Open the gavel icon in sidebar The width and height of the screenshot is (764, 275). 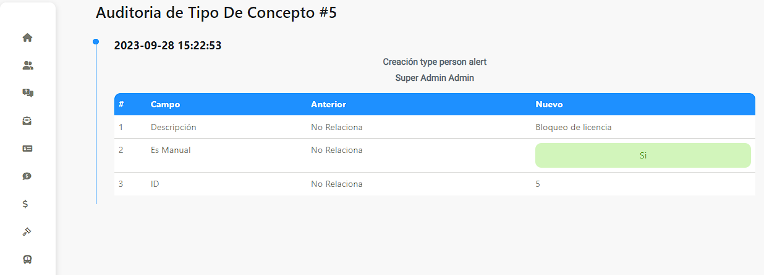click(x=27, y=232)
